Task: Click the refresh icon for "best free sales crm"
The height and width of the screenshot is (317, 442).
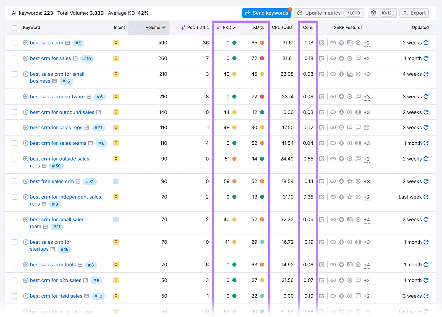Action: pyautogui.click(x=426, y=181)
